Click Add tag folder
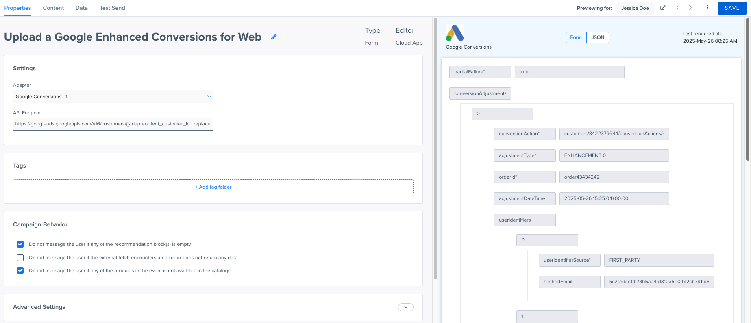 click(213, 187)
